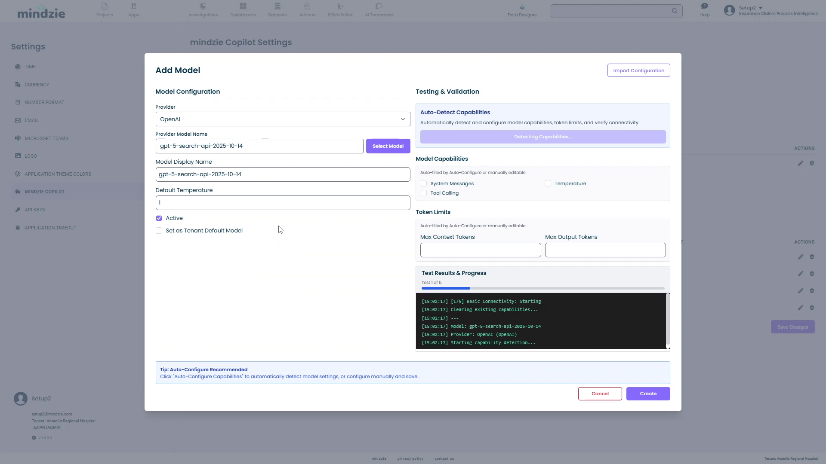Toggle the Active checkbox

click(x=159, y=218)
